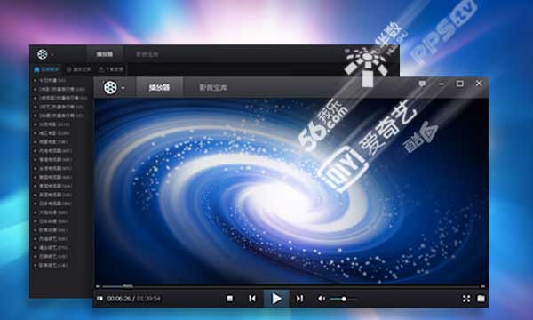The height and width of the screenshot is (320, 533).
Task: Select the 播放器 tab in front window
Action: tap(159, 88)
